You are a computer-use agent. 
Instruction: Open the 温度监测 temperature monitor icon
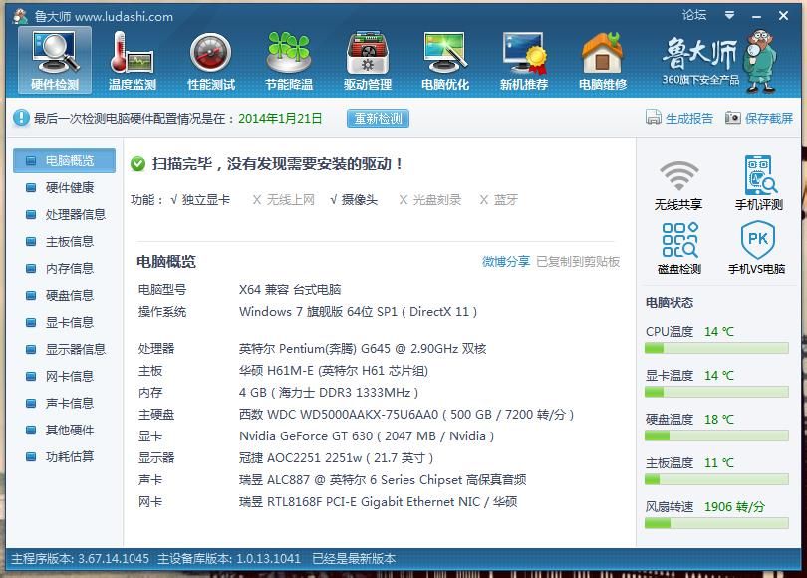point(132,60)
